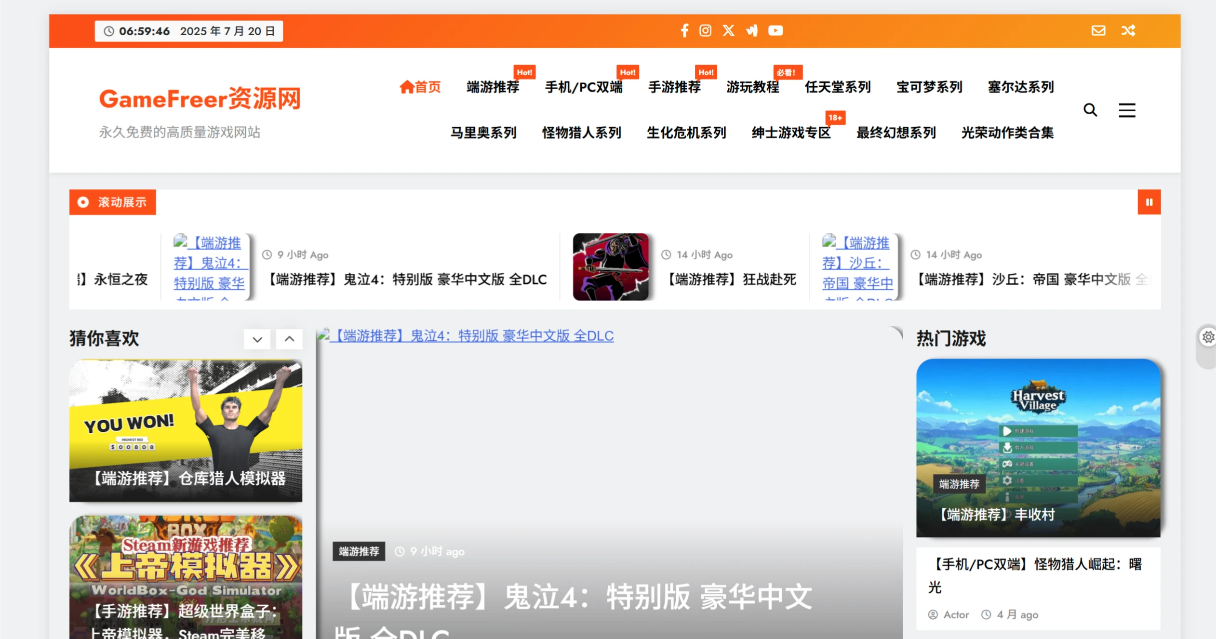Click the random post shuffle icon
The height and width of the screenshot is (639, 1216).
pos(1128,30)
